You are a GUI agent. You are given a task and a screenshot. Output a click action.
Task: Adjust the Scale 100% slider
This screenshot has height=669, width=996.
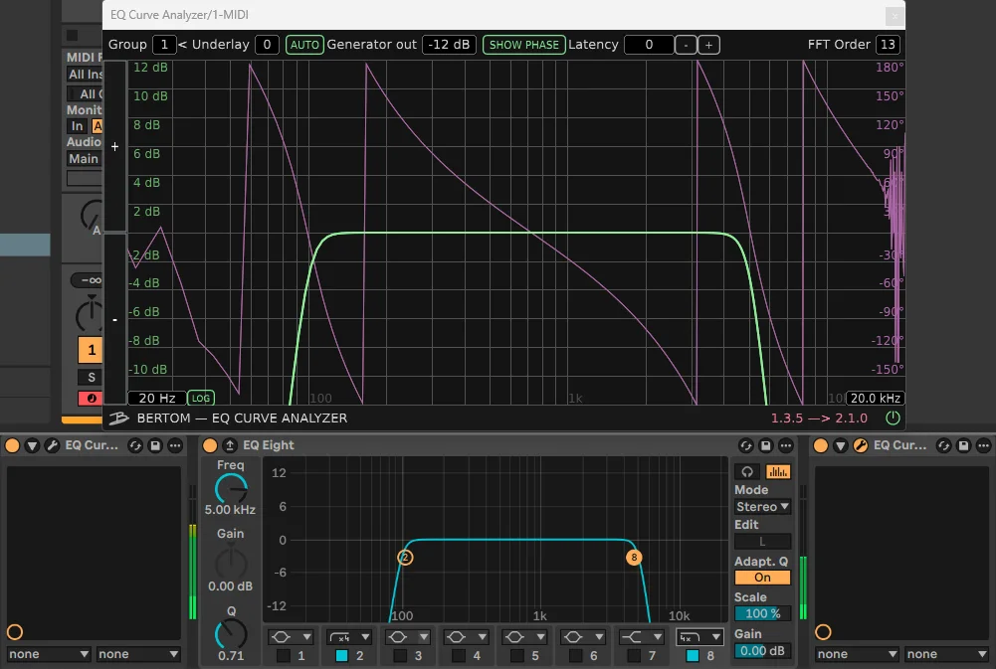(762, 613)
